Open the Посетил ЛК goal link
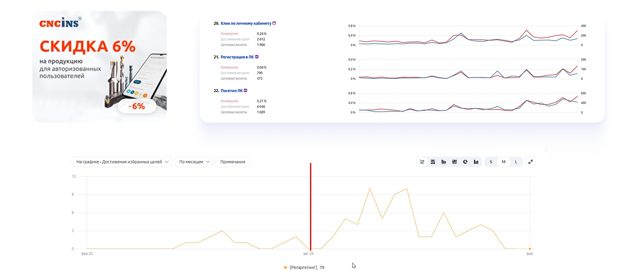 pos(232,91)
